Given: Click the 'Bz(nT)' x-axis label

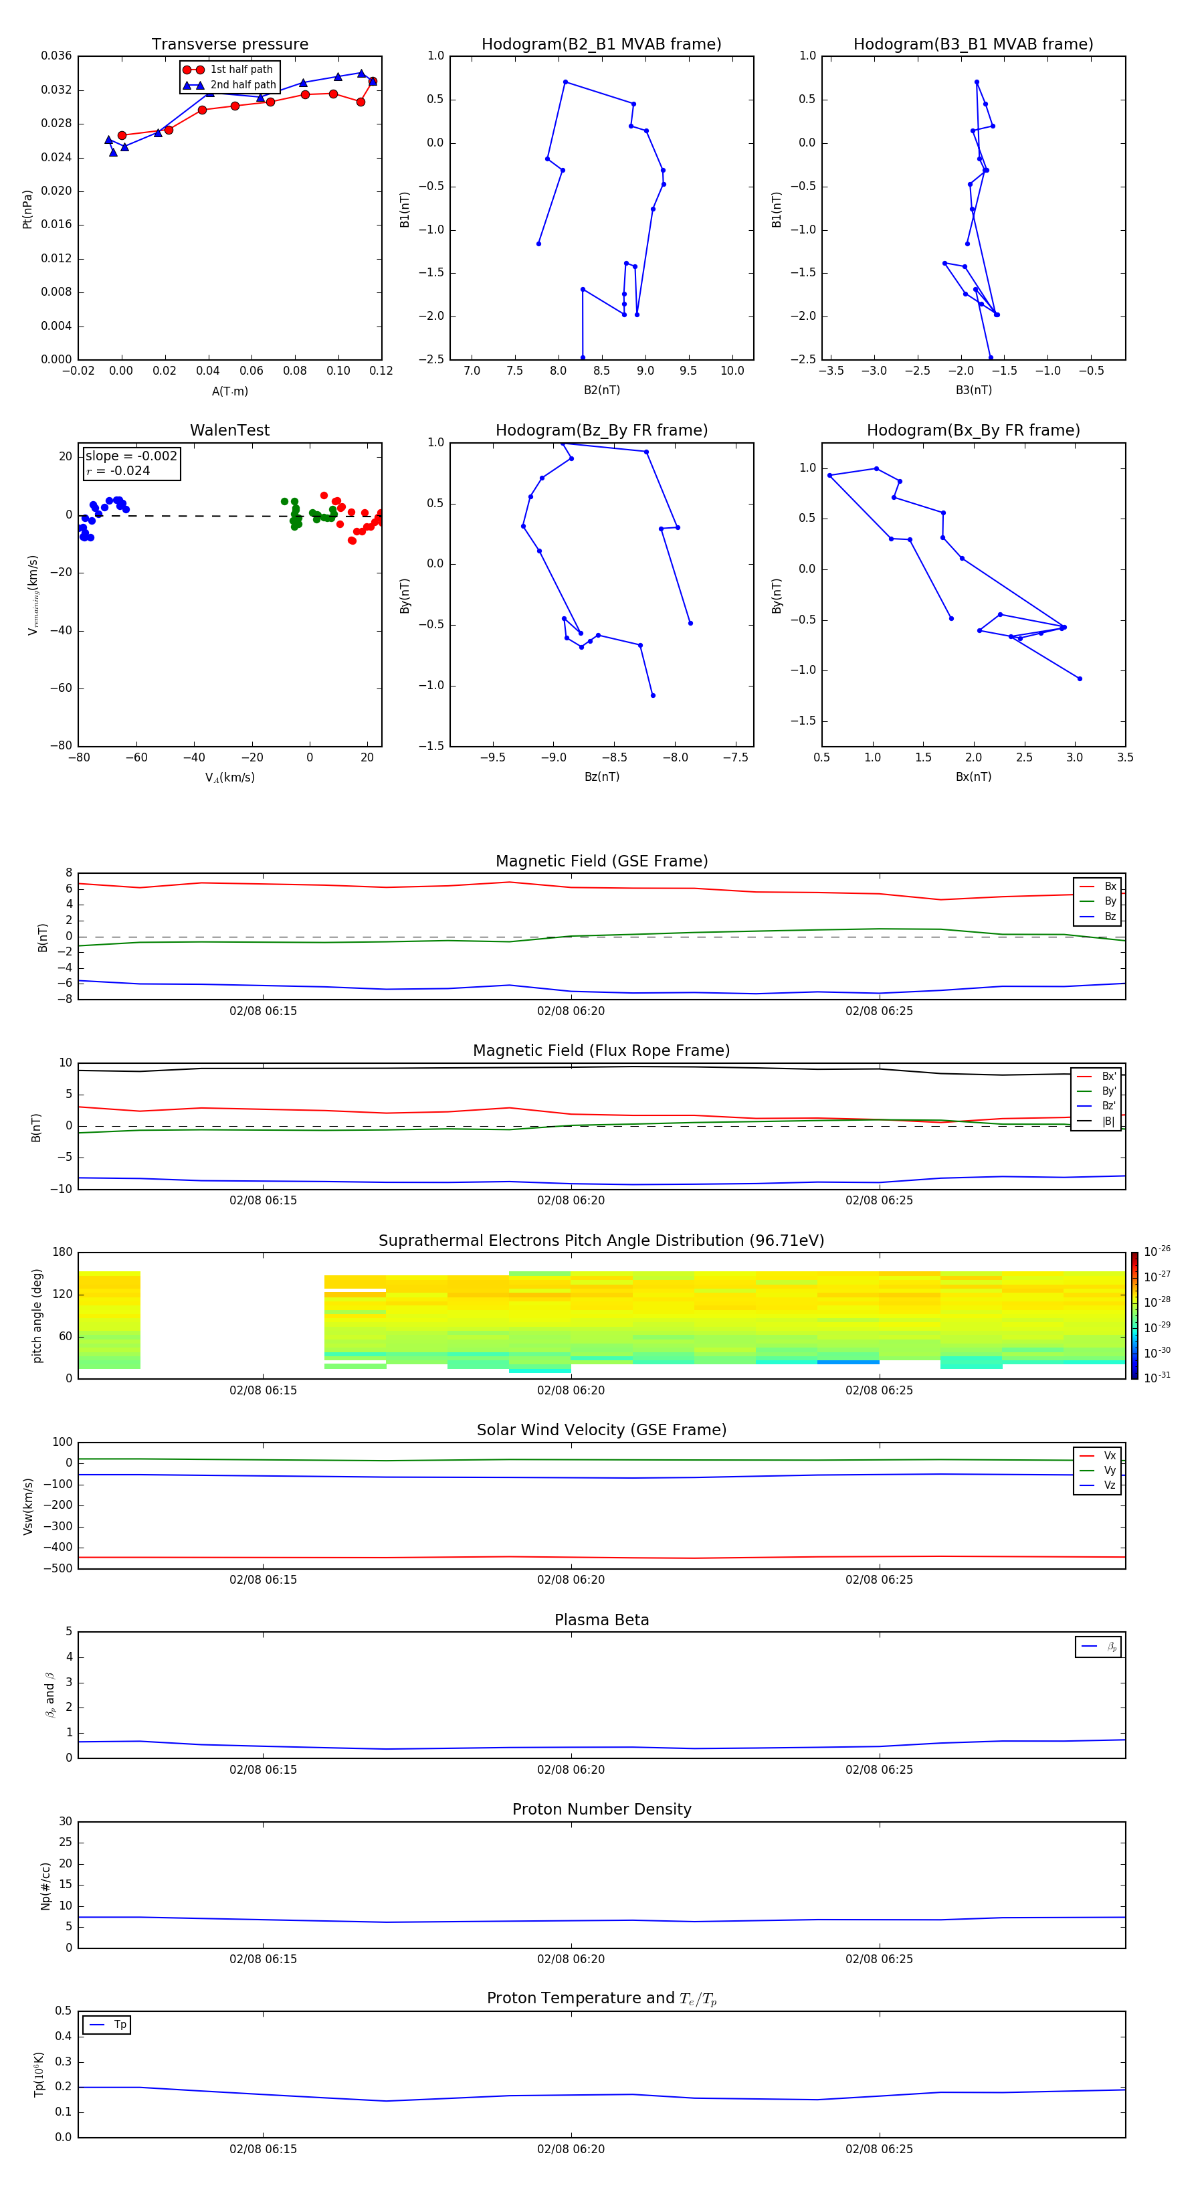Looking at the screenshot, I should (x=601, y=777).
